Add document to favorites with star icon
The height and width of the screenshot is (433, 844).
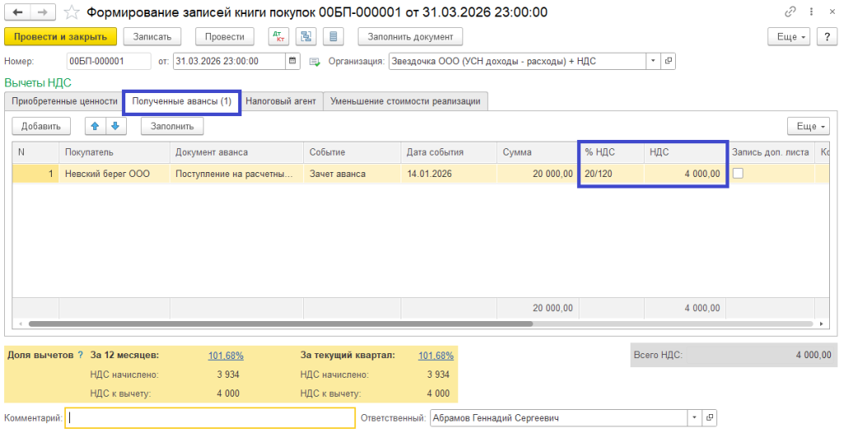click(73, 12)
